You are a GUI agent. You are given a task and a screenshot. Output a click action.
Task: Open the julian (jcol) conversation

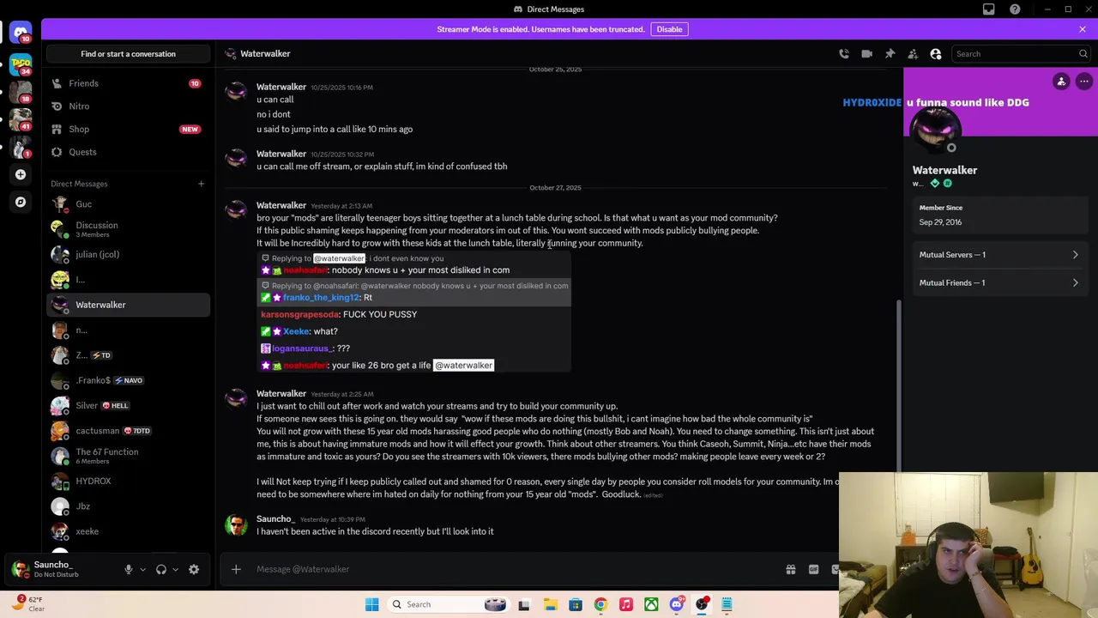pos(128,254)
